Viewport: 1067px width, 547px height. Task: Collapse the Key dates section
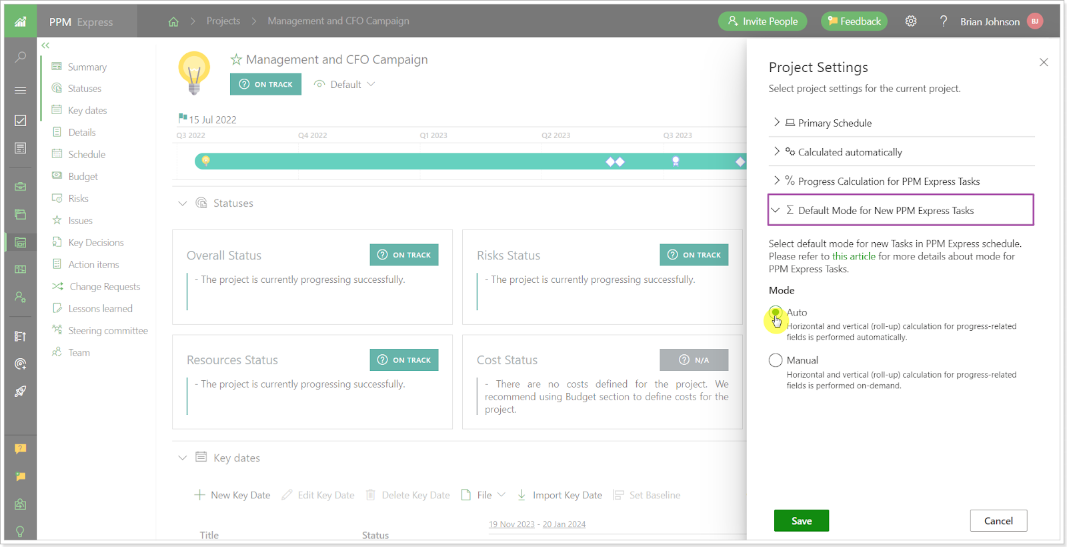(x=182, y=458)
